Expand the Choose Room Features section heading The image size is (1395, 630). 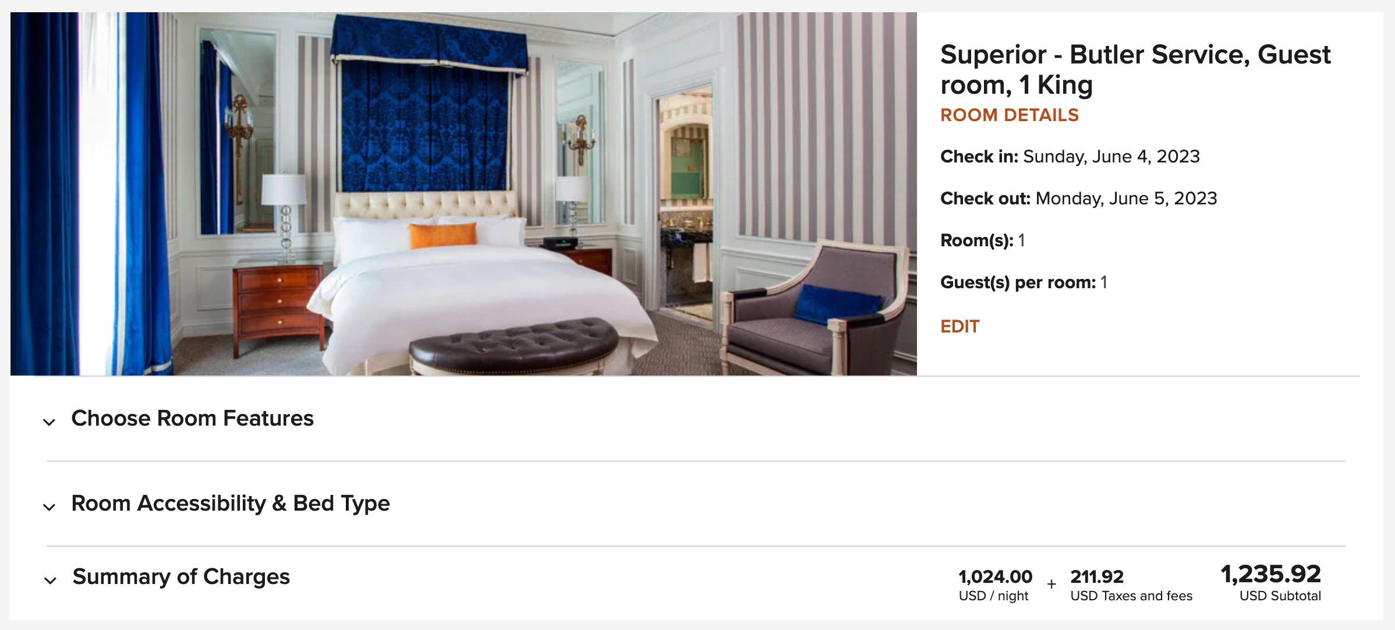(x=192, y=419)
